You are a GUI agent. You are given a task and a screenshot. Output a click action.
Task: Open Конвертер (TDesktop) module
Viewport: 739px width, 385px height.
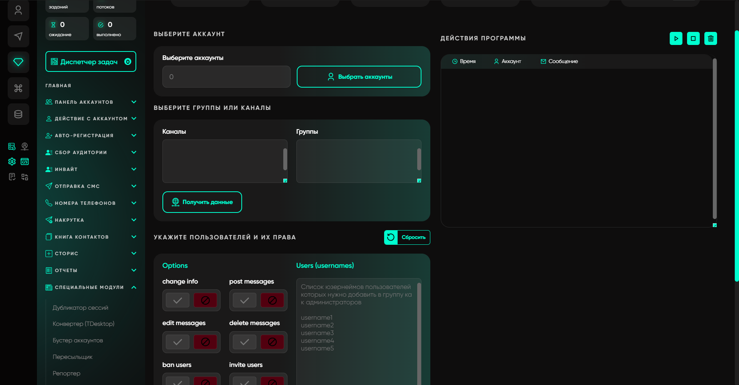click(x=84, y=324)
